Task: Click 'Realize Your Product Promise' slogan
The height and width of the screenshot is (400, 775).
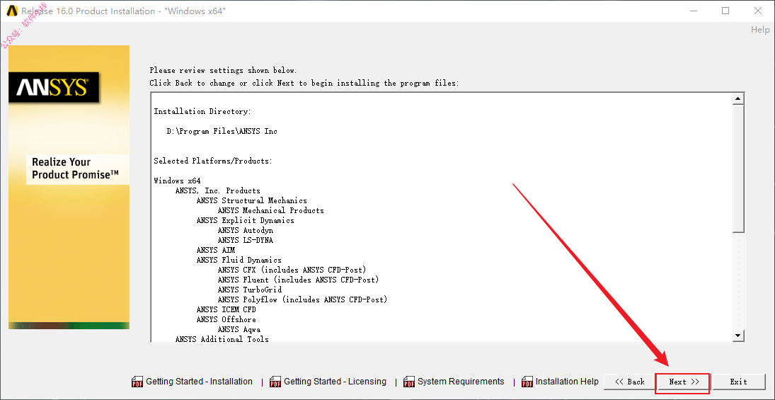Action: (75, 168)
